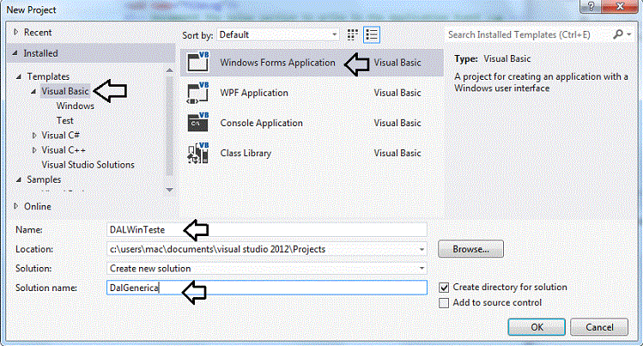The height and width of the screenshot is (346, 643).
Task: Click the Location path text field
Action: [x=261, y=249]
